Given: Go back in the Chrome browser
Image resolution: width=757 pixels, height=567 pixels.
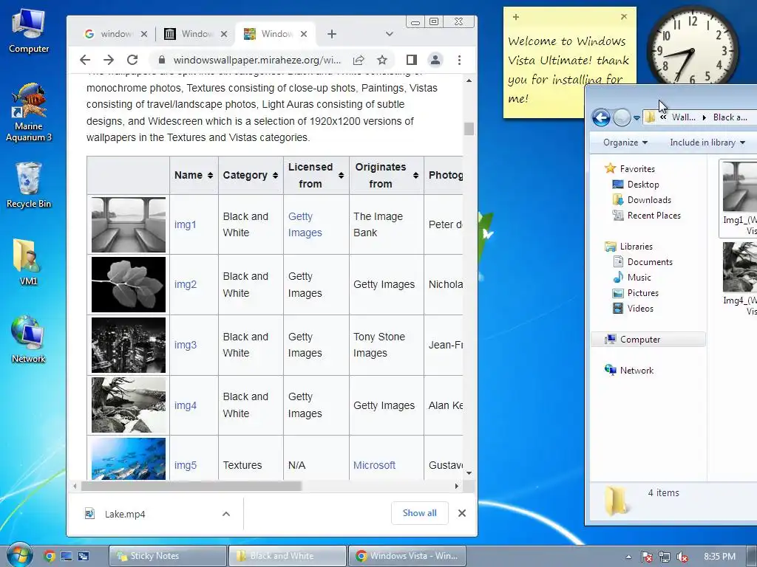Looking at the screenshot, I should 85,60.
